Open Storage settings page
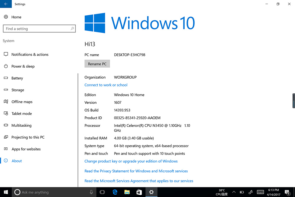Image resolution: width=295 pixels, height=197 pixels. click(x=18, y=90)
